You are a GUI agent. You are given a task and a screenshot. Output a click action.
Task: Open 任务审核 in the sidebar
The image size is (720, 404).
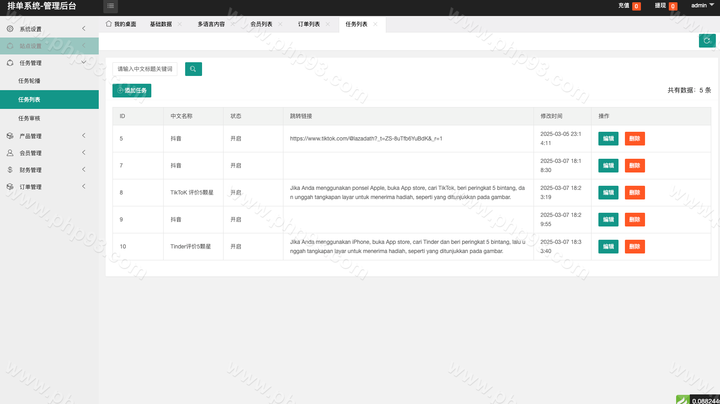(29, 118)
